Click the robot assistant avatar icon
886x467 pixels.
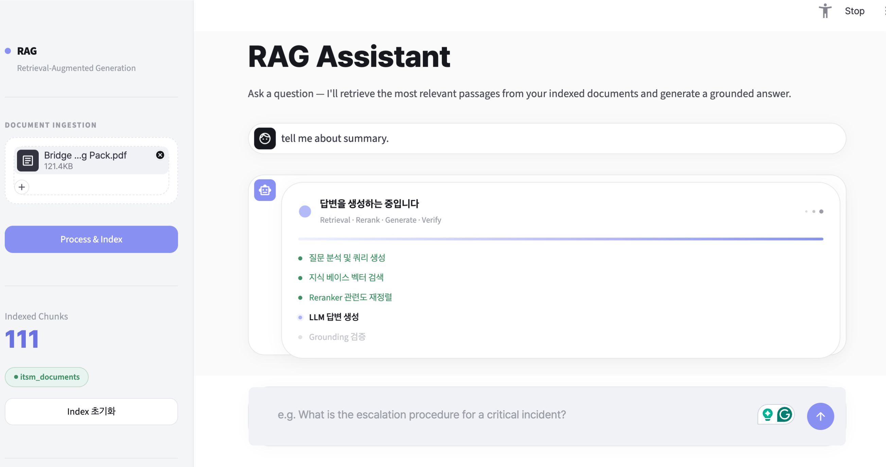coord(265,190)
